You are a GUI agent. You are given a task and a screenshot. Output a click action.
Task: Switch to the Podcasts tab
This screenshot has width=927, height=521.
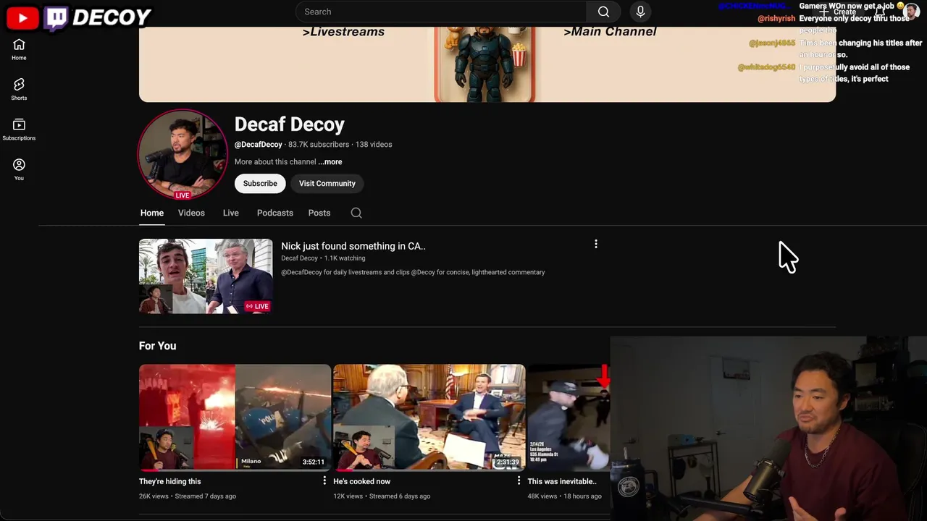click(x=275, y=213)
